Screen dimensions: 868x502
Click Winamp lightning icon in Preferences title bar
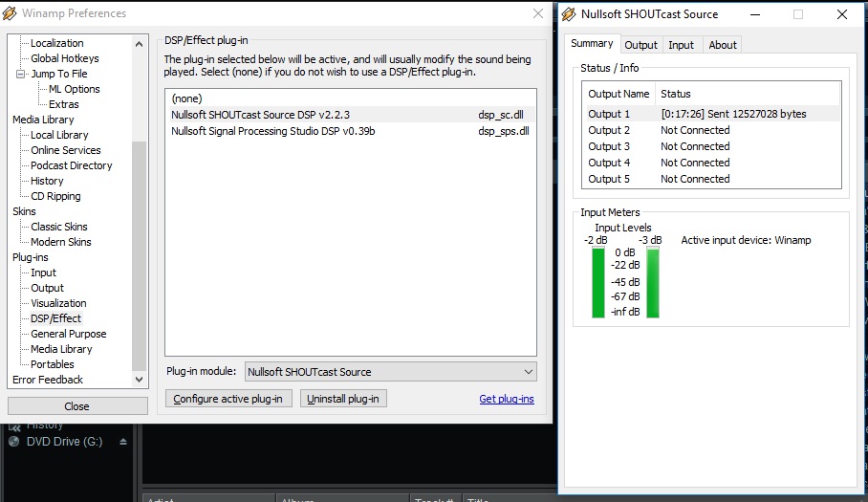coord(10,13)
